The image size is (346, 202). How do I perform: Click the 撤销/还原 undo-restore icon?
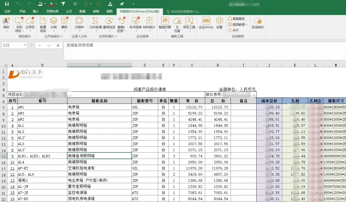pyautogui.click(x=121, y=25)
